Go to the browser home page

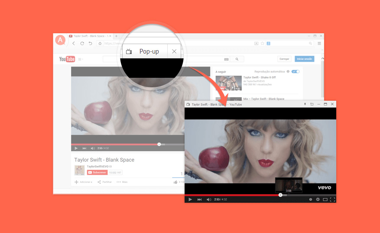(x=100, y=44)
